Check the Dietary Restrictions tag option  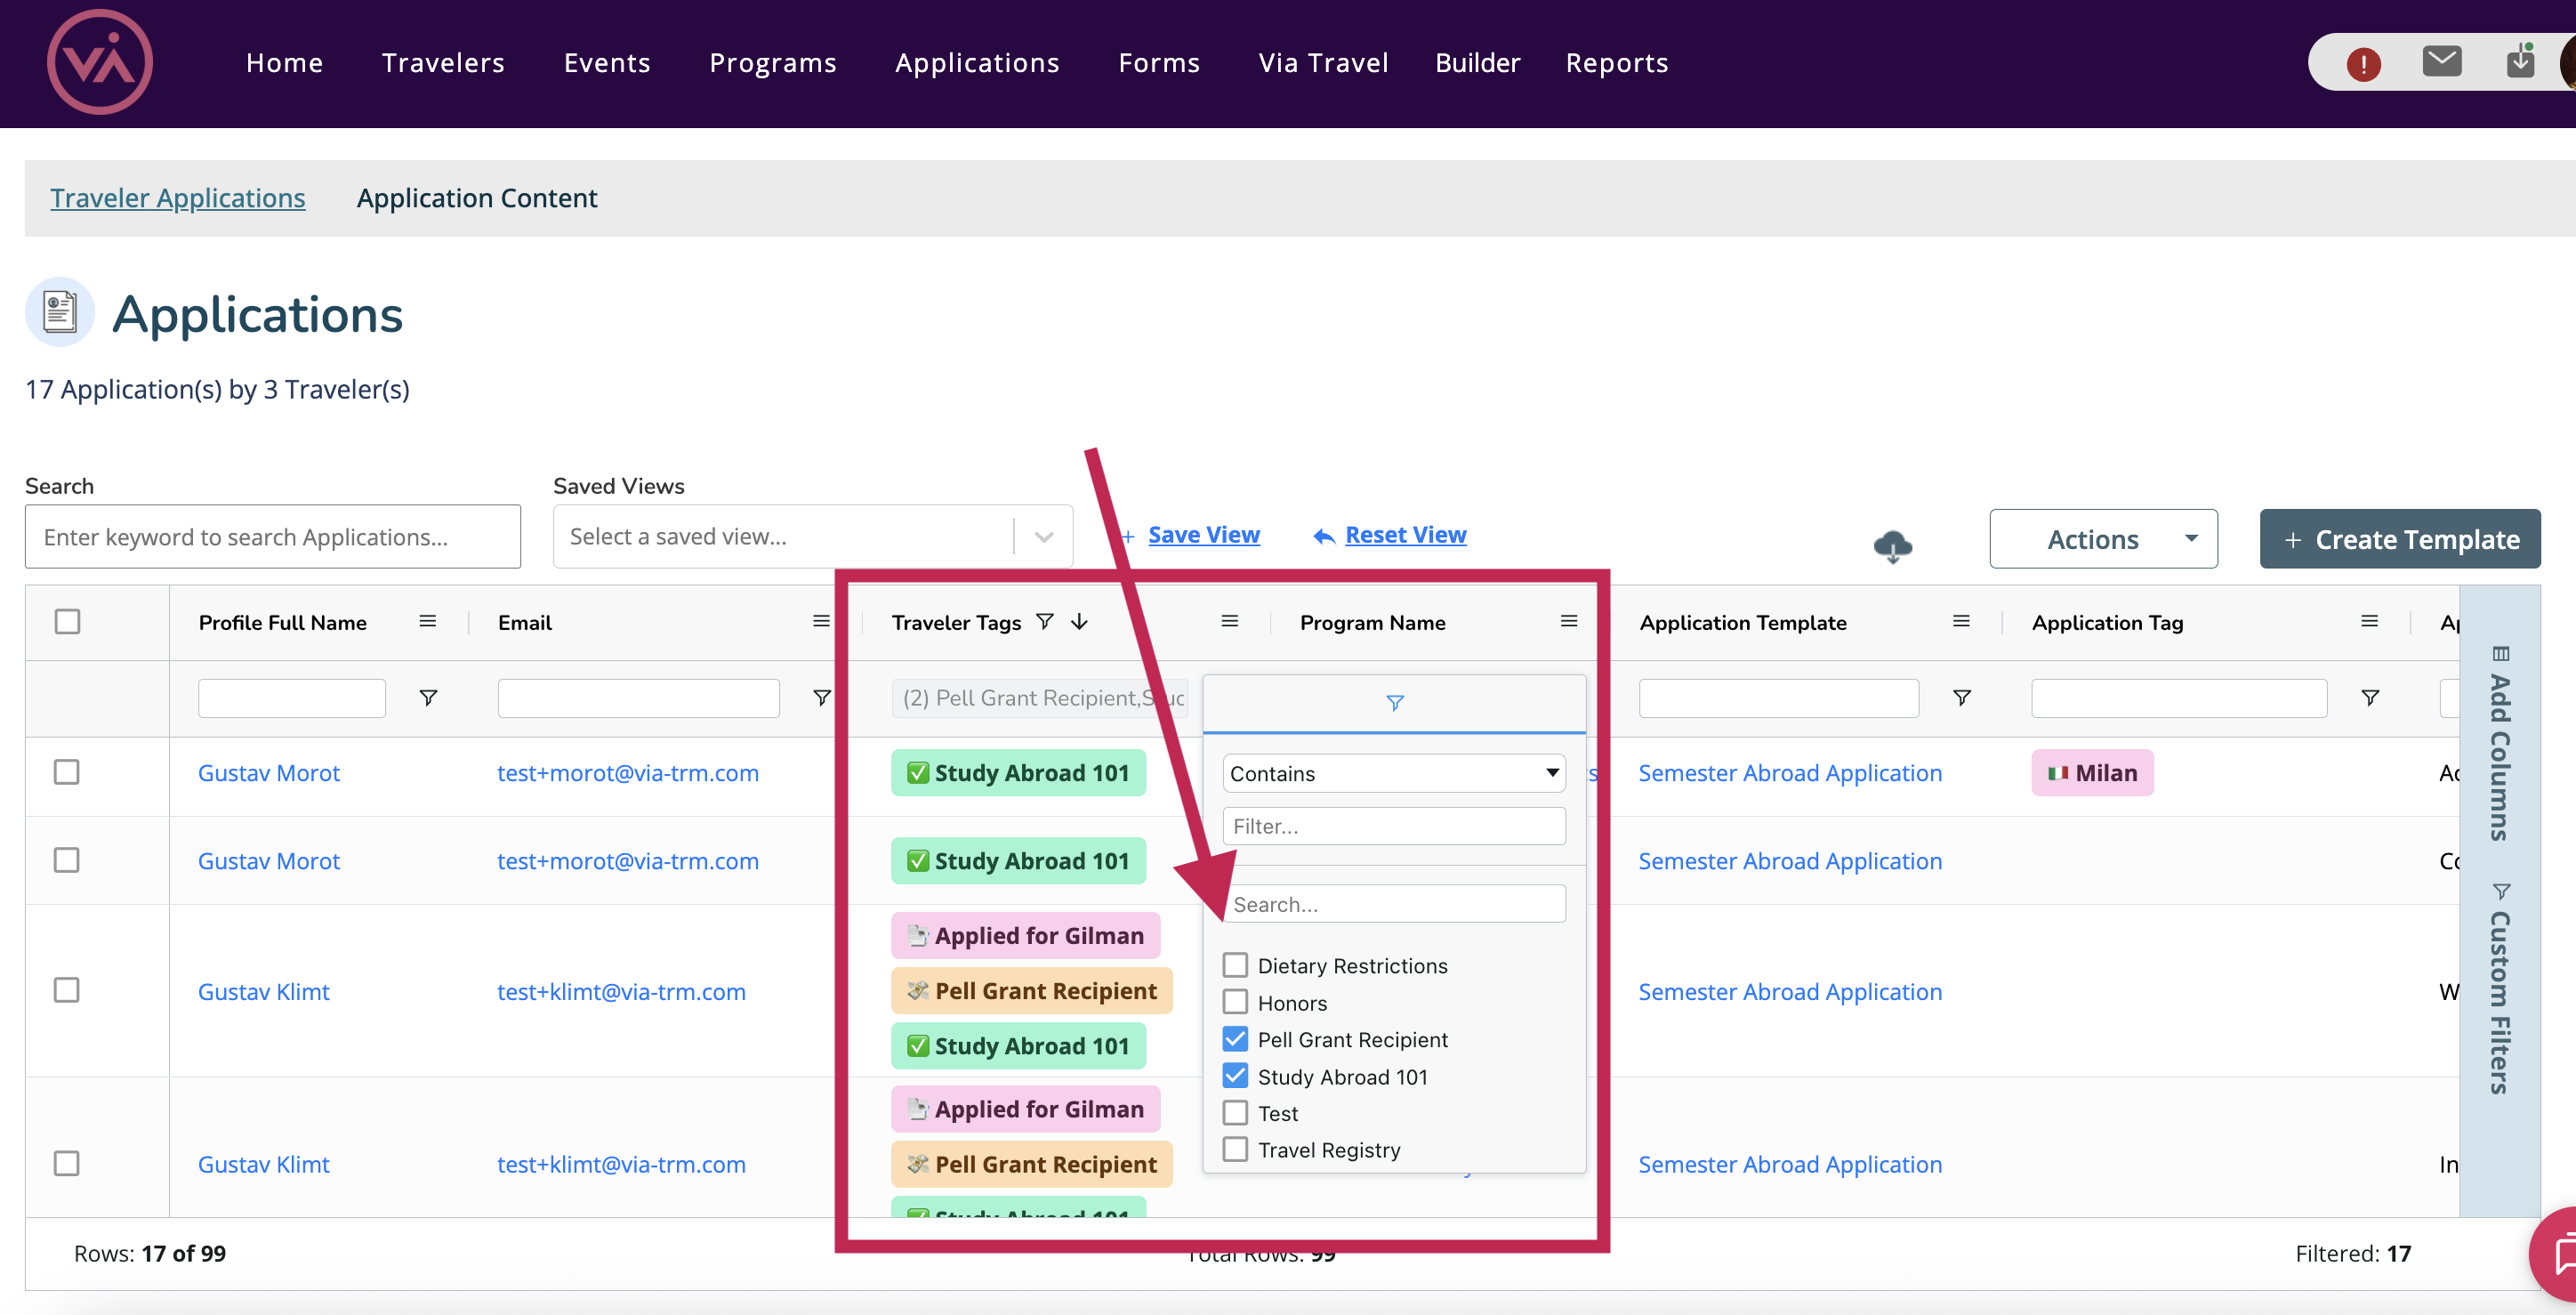point(1235,965)
